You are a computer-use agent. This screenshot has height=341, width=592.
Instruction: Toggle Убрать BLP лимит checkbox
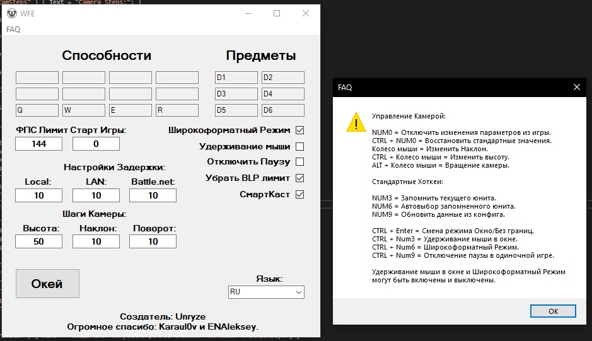point(299,178)
